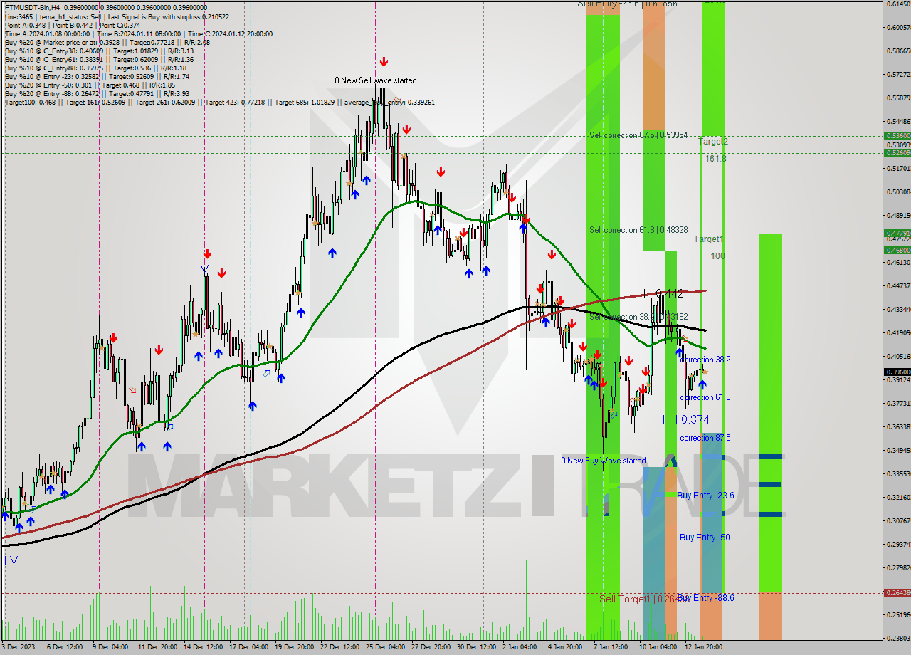Click green 0.46800 price tag on axis
This screenshot has width=911, height=655.
[897, 250]
